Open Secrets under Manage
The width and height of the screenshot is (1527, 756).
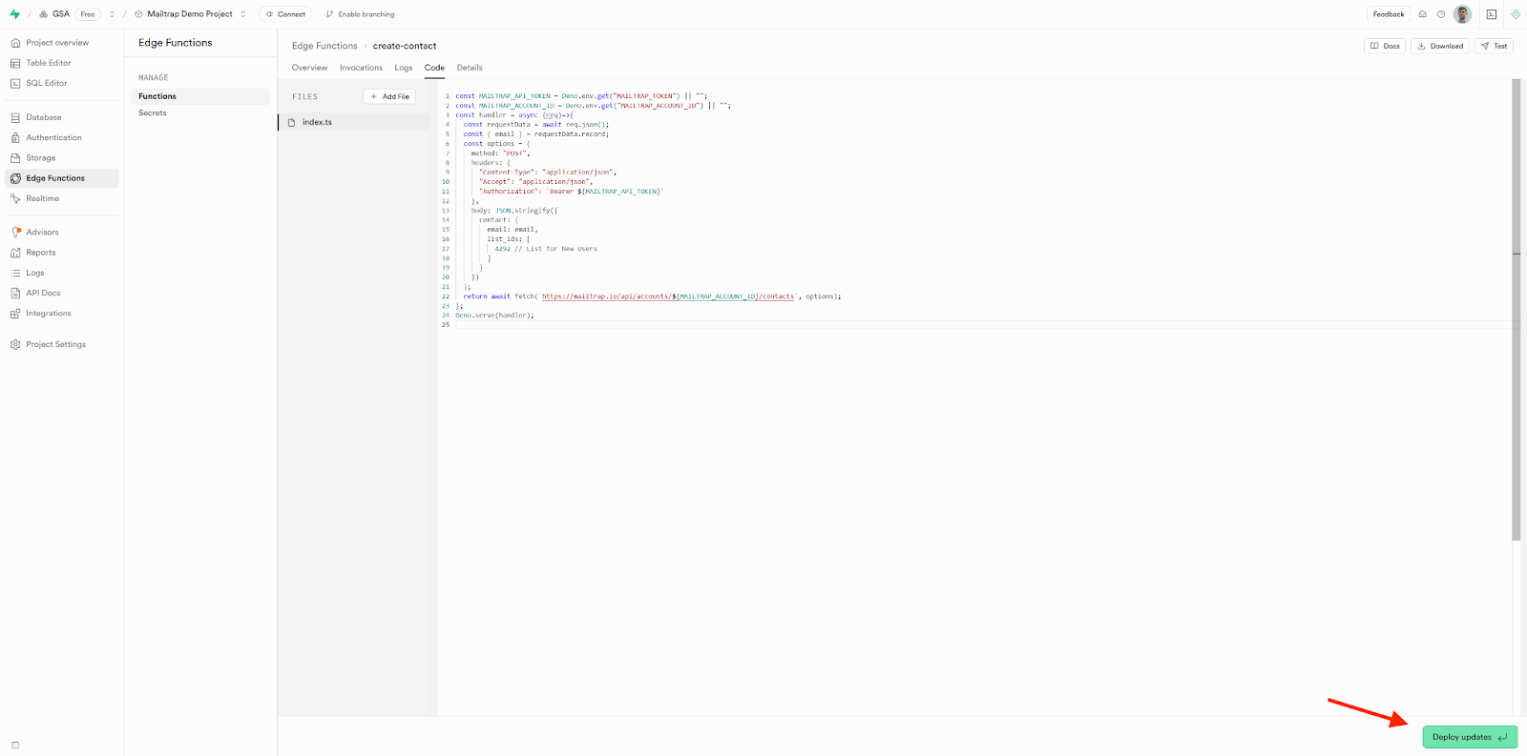pyautogui.click(x=153, y=113)
